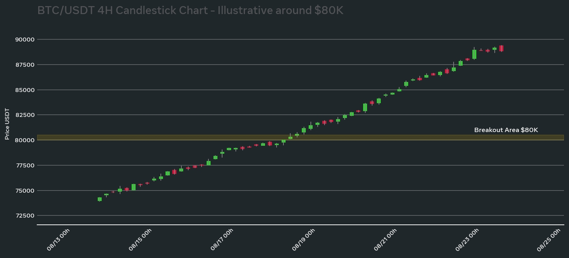The height and width of the screenshot is (258, 569).
Task: Click the first green candle near 74000
Action: tap(100, 199)
